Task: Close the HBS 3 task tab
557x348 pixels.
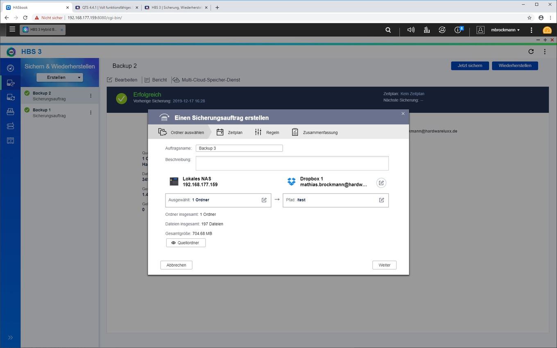Action: [62, 29]
